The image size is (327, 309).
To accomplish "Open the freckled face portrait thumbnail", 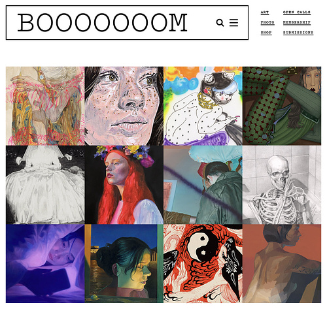I will point(124,106).
